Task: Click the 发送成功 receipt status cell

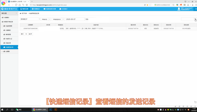Action: [x=156, y=29]
